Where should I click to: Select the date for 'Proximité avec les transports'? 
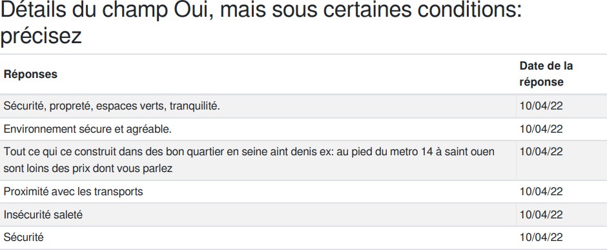[540, 191]
